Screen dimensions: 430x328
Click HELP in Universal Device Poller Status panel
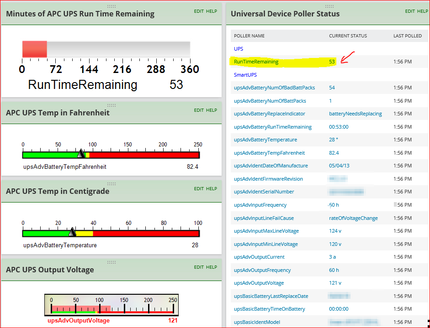(x=423, y=11)
